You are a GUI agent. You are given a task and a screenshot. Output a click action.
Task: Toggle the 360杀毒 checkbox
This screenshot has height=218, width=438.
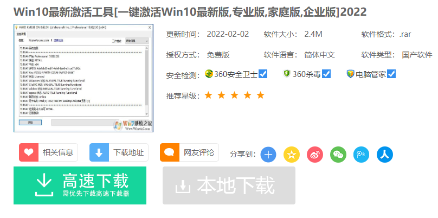[x=326, y=74]
